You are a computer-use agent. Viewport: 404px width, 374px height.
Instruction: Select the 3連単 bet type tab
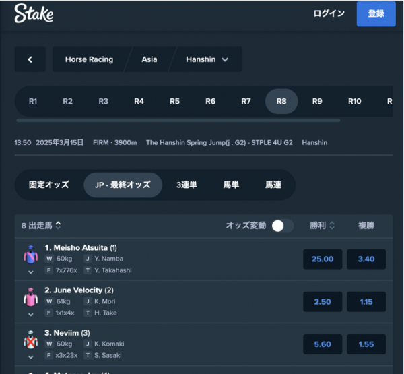187,185
